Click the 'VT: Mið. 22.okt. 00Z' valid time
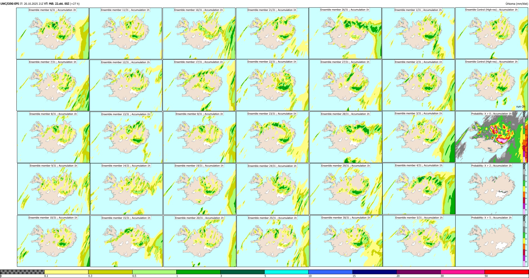The width and height of the screenshot is (529, 278). click(x=57, y=4)
